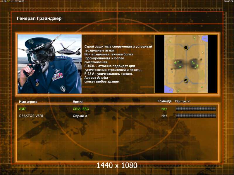Click start position marker 1 on minimap
The image size is (234, 175).
[x=186, y=48]
